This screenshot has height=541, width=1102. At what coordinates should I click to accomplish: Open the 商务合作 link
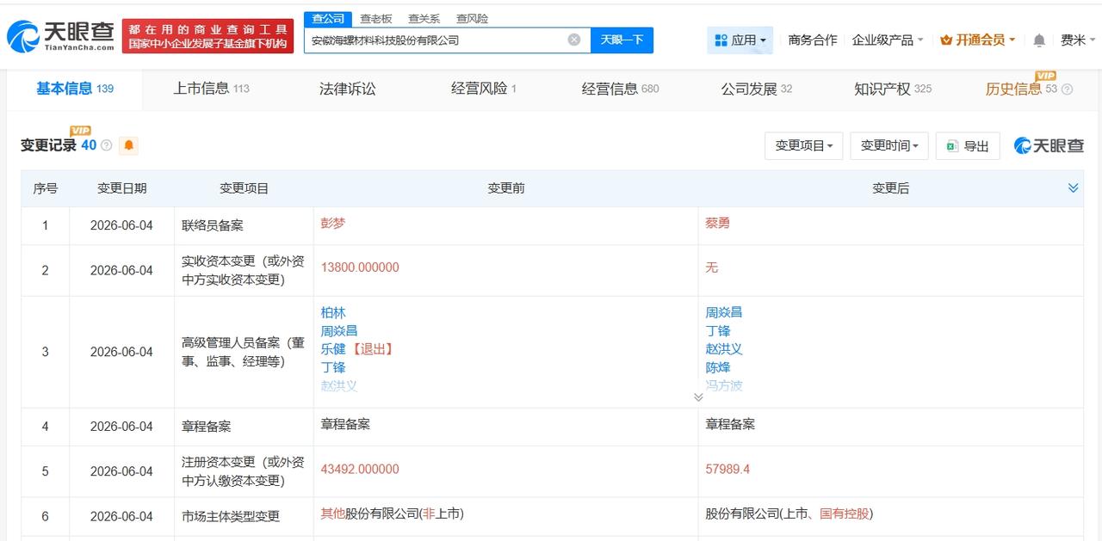tap(813, 40)
